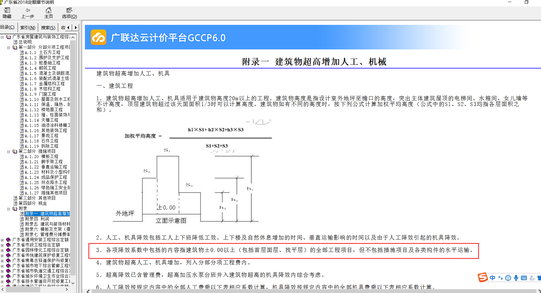Click the open-book icon beside 附录

(15, 209)
